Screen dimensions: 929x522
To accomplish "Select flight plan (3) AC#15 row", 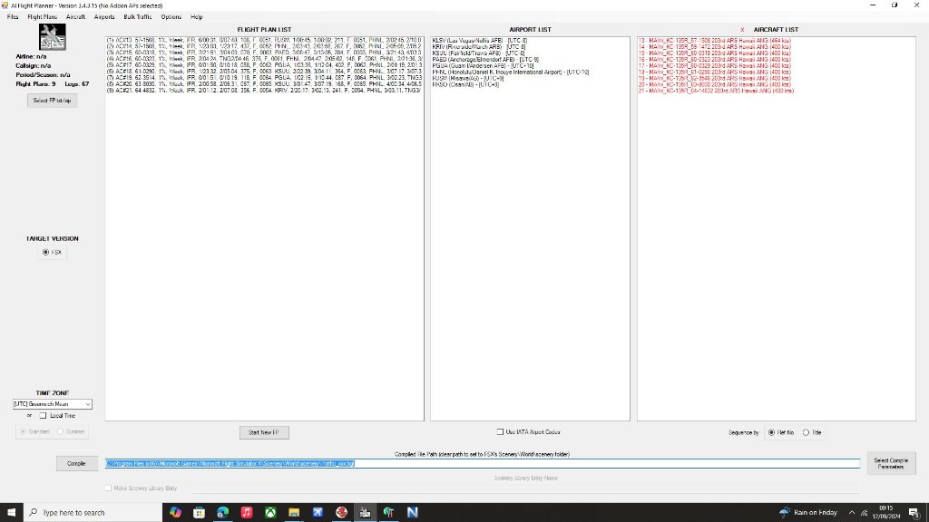I will click(264, 53).
